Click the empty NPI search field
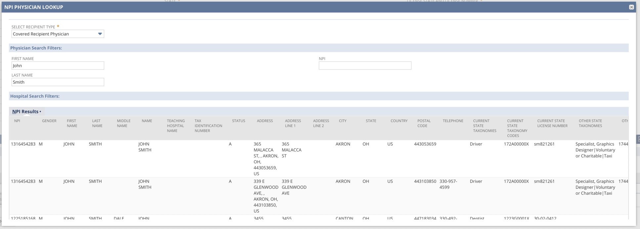The width and height of the screenshot is (640, 229). pyautogui.click(x=365, y=66)
